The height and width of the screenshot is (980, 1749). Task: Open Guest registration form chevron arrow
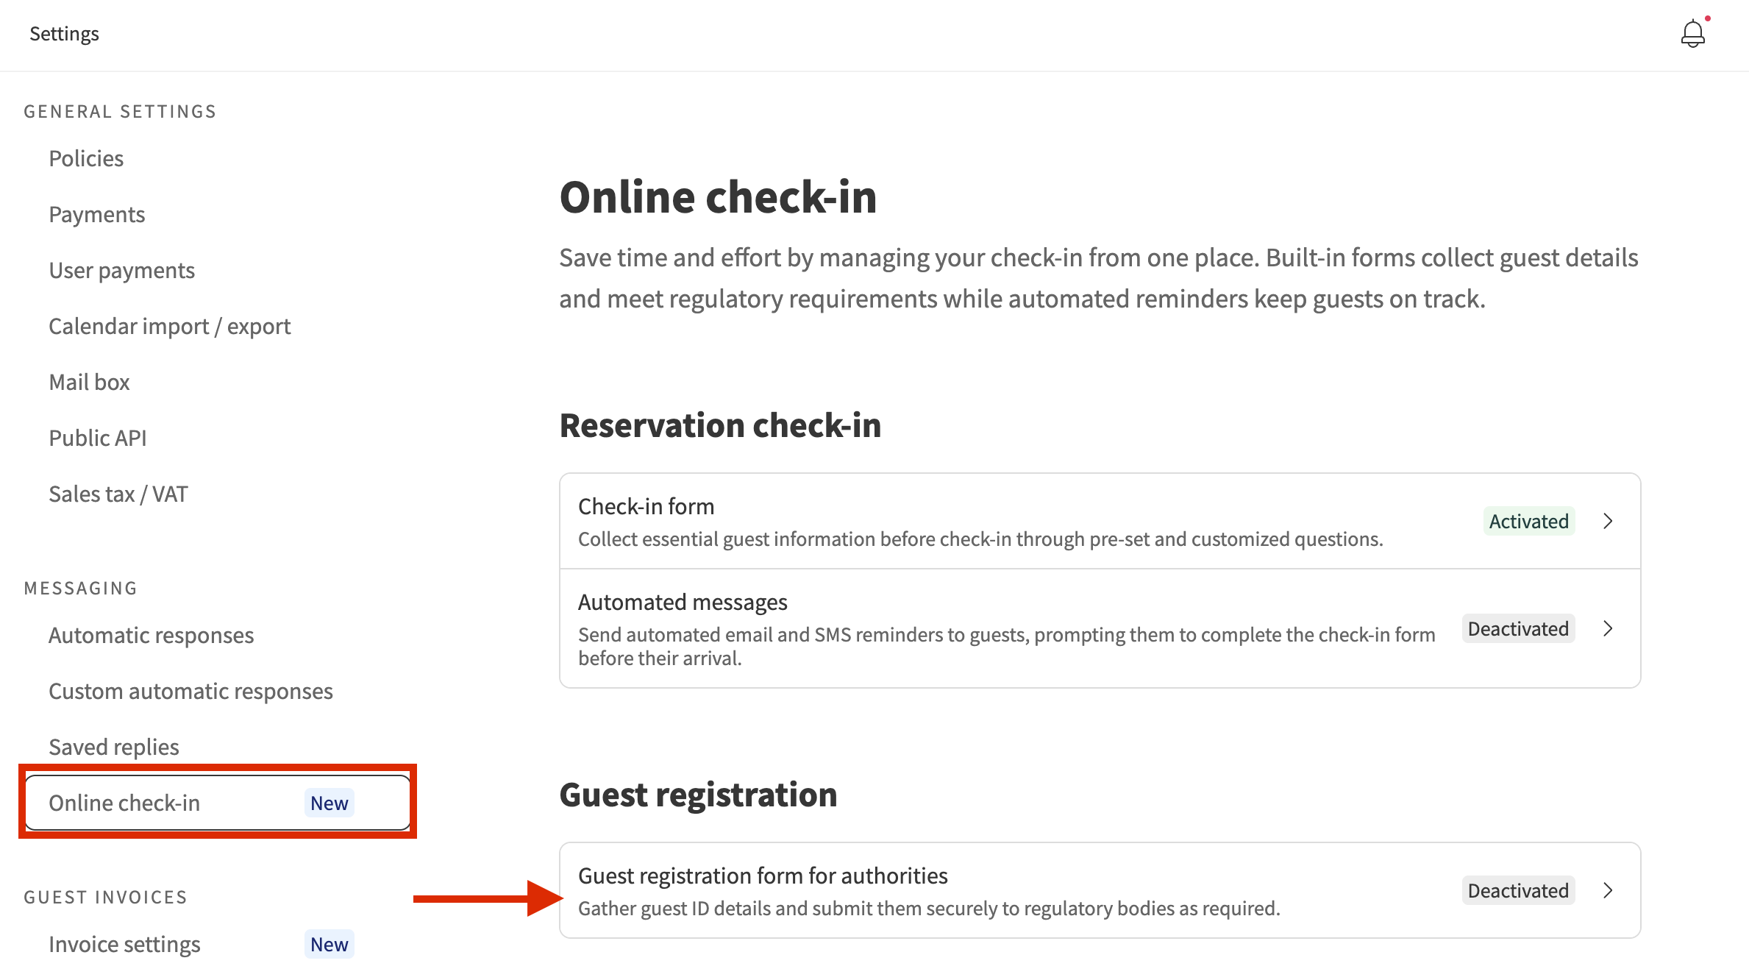coord(1608,890)
